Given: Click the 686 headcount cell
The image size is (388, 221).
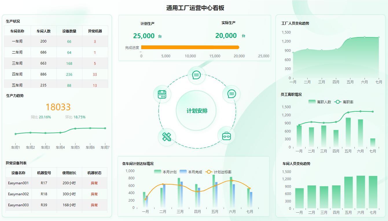Looking at the screenshot, I should [43, 52].
